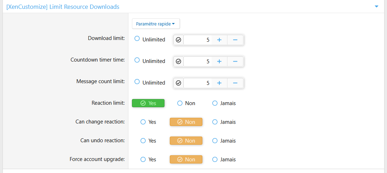This screenshot has width=387, height=173.
Task: Click the Message count limit number field
Action: pyautogui.click(x=197, y=83)
